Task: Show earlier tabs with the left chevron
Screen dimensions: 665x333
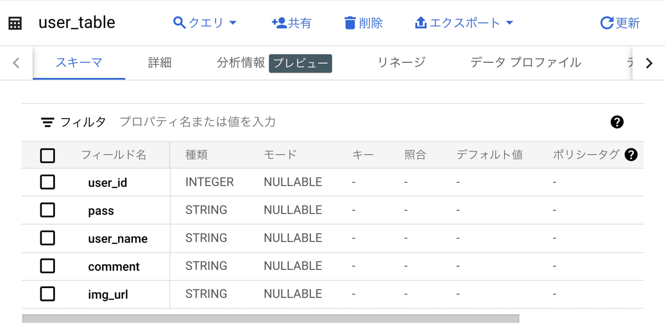Action: point(16,63)
